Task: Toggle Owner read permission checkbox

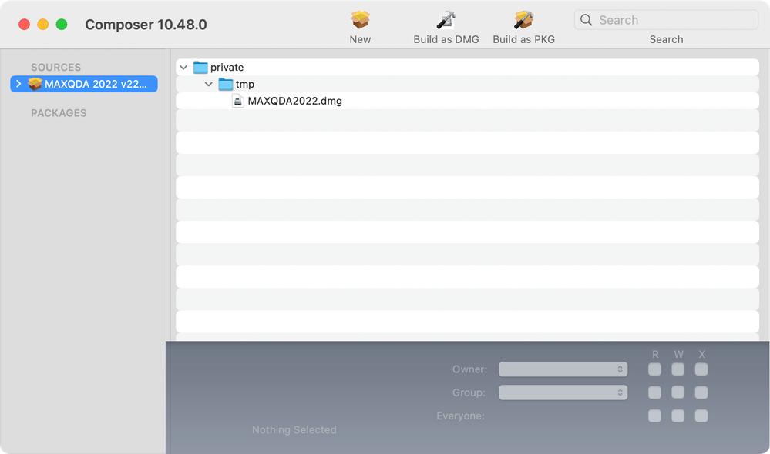Action: pos(654,369)
